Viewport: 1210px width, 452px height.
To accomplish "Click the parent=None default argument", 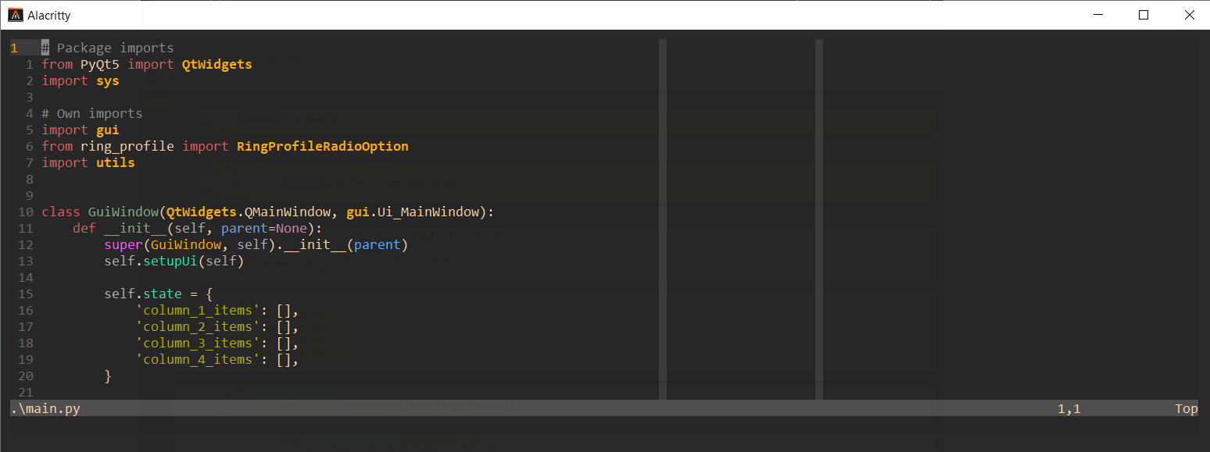I will click(266, 228).
